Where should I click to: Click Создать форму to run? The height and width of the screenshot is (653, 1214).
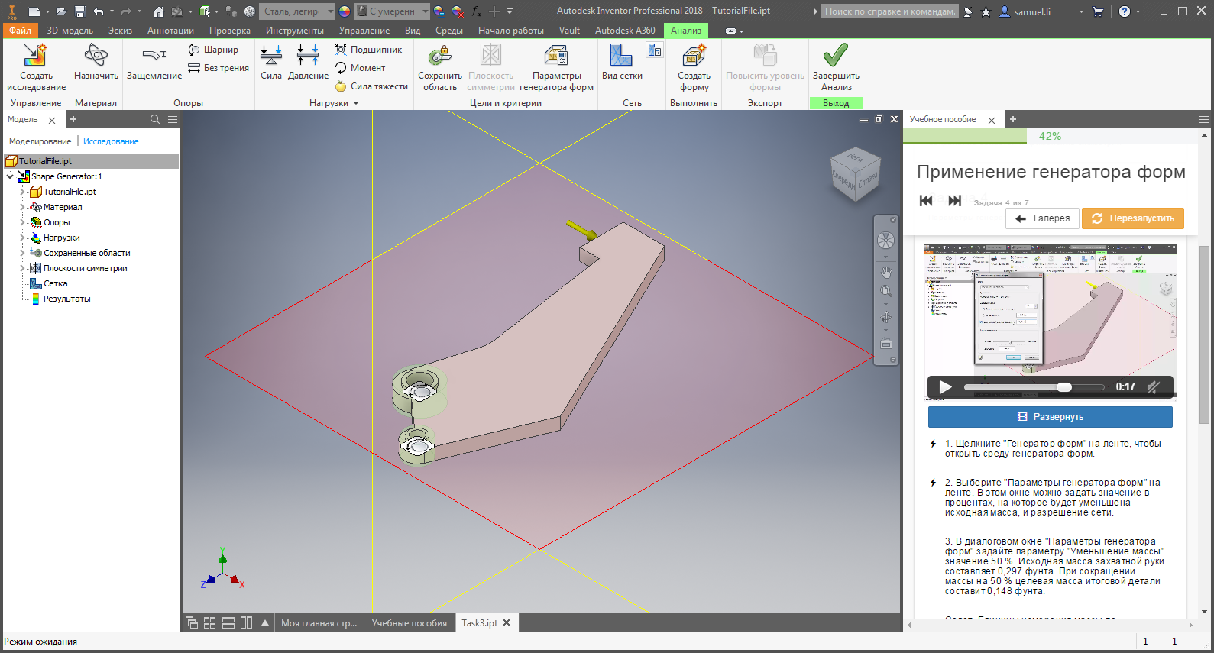[x=694, y=67]
